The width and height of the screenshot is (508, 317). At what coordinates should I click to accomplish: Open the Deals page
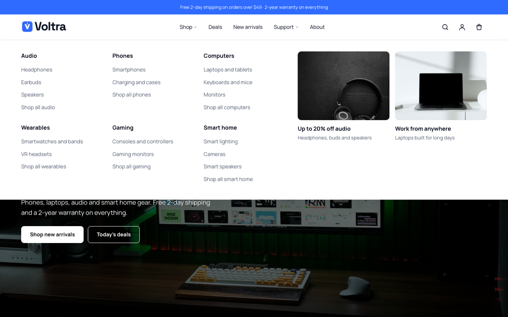(215, 27)
